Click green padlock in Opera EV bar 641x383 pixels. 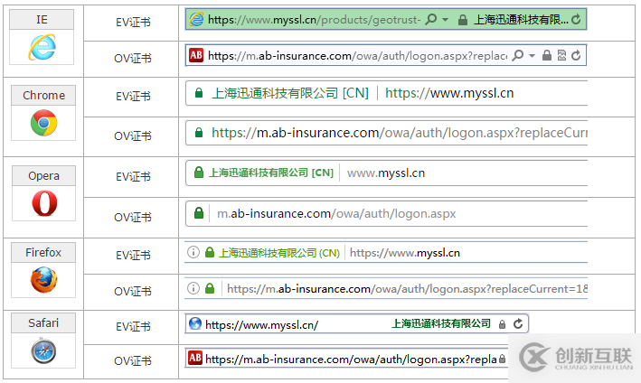coord(199,173)
